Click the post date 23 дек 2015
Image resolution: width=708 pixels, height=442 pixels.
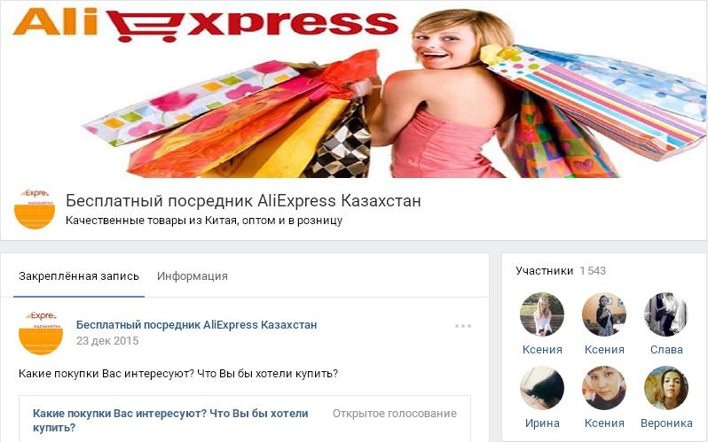(x=107, y=340)
